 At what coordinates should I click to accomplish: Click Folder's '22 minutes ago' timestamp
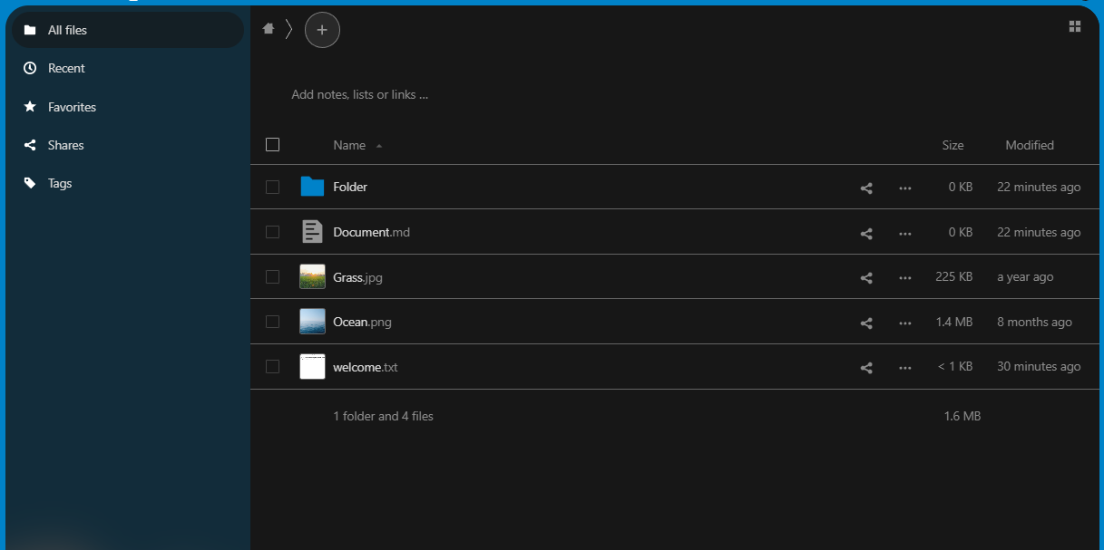[x=1039, y=188]
